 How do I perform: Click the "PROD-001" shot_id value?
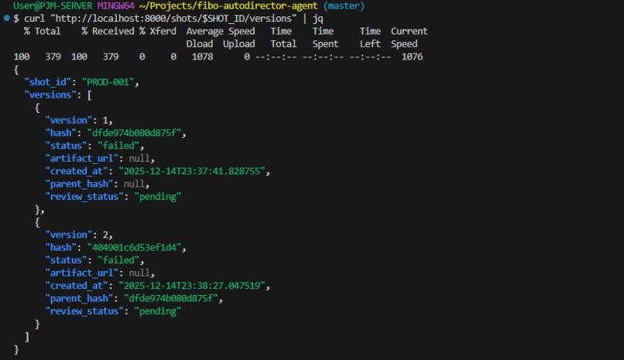108,82
